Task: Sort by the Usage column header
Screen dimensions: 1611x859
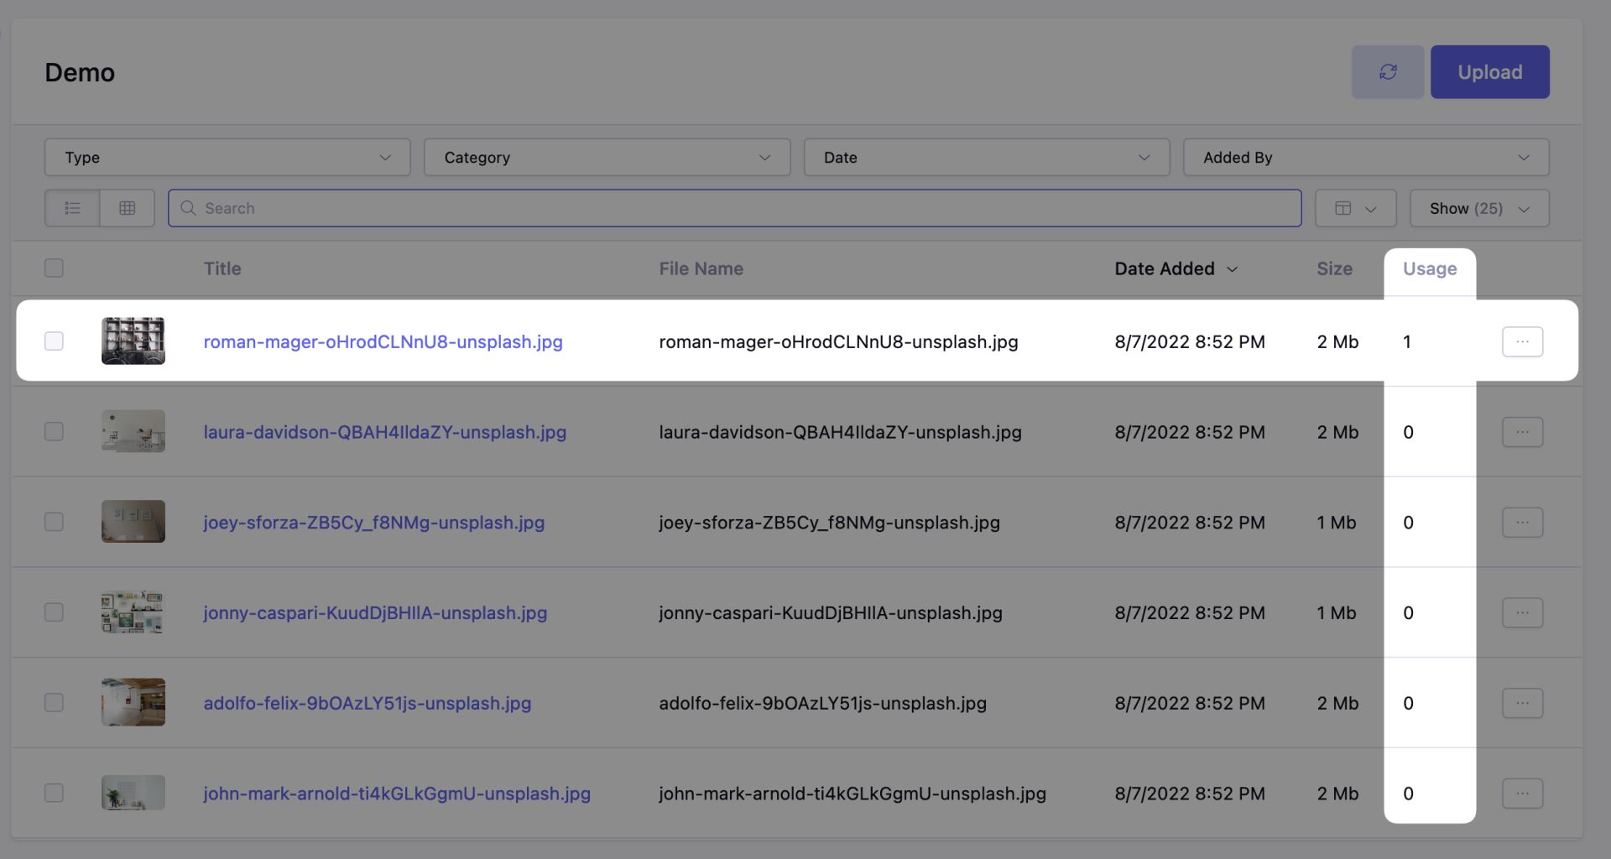Action: pos(1430,268)
